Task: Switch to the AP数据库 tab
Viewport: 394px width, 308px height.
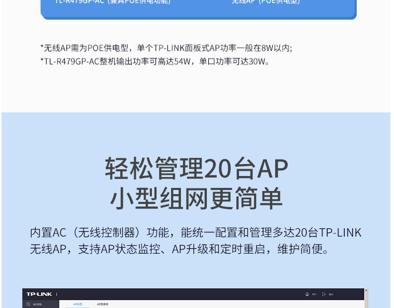Action: 103,304
